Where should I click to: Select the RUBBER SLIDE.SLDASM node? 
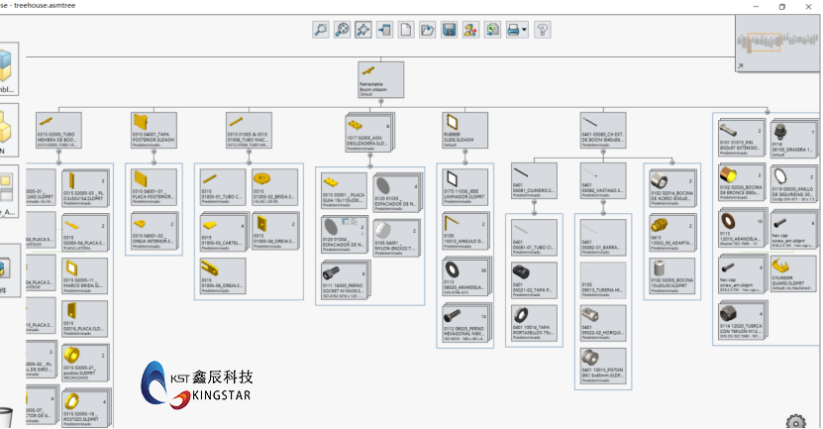pyautogui.click(x=465, y=130)
